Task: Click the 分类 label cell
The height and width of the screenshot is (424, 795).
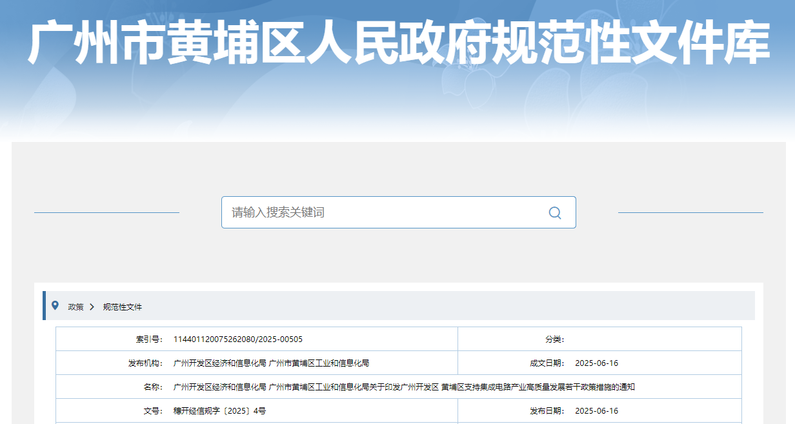Action: click(x=554, y=339)
